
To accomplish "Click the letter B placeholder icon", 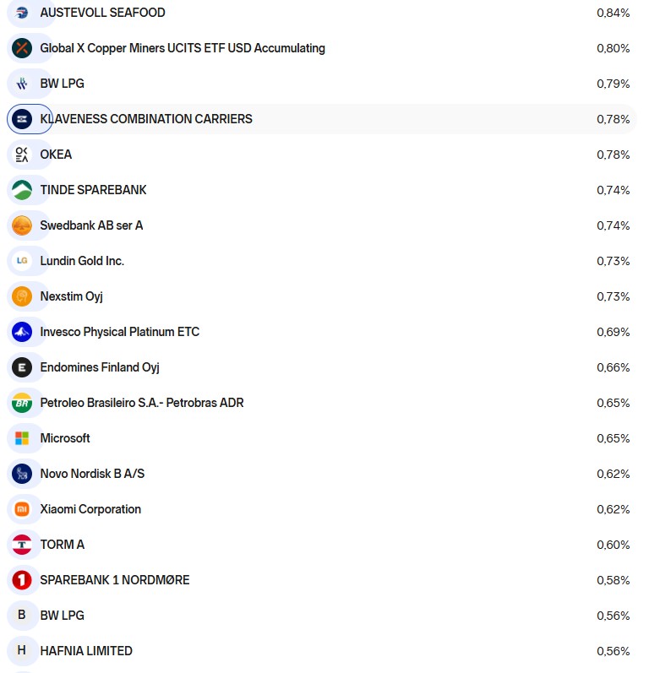I will (22, 616).
